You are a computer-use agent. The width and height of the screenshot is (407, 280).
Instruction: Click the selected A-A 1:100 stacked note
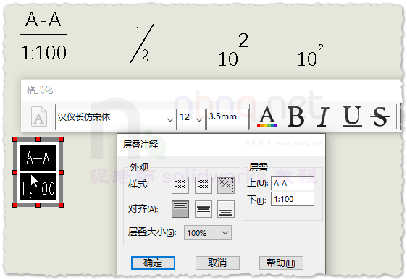[38, 172]
